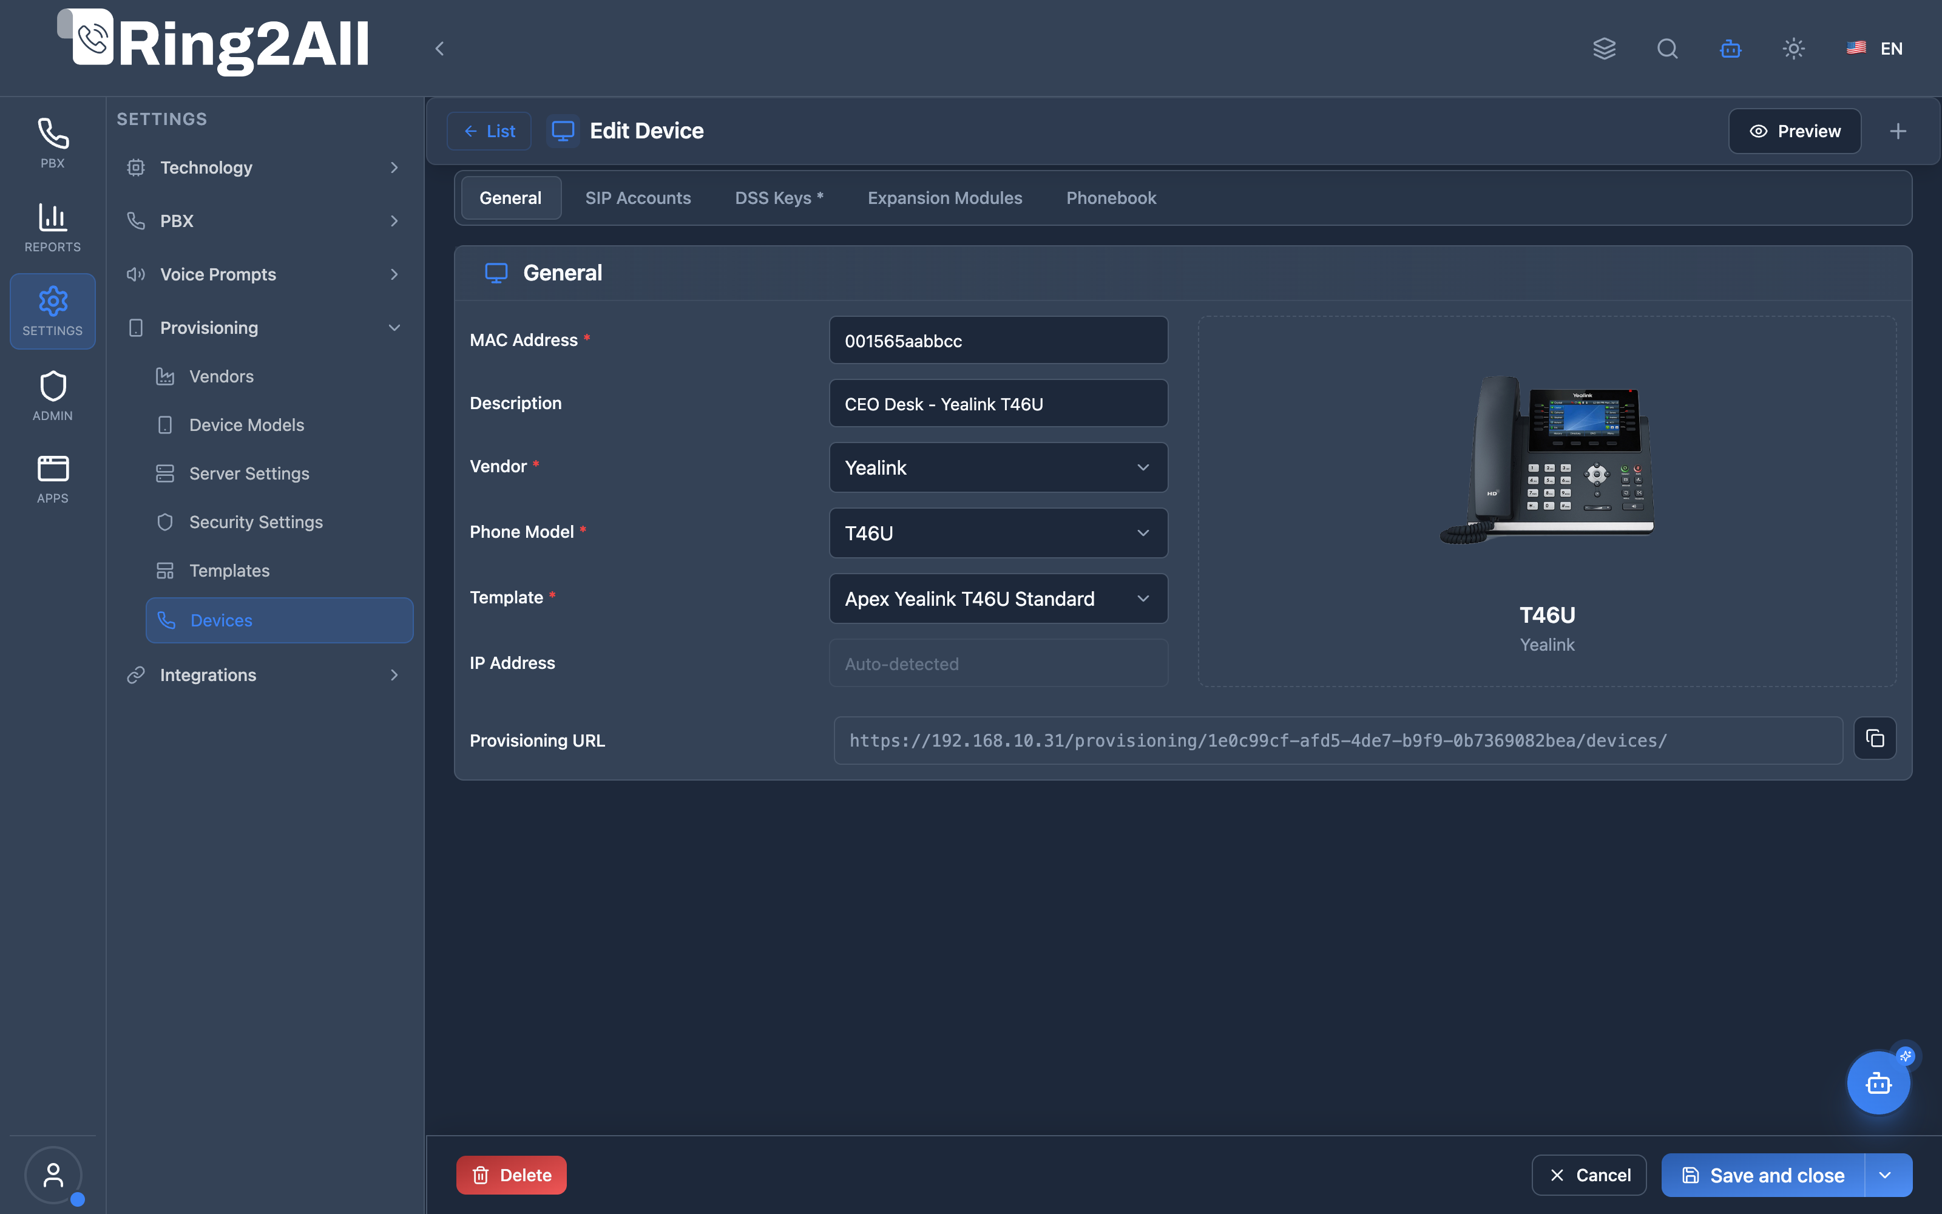This screenshot has height=1214, width=1942.
Task: Go back to the List
Action: (x=489, y=131)
